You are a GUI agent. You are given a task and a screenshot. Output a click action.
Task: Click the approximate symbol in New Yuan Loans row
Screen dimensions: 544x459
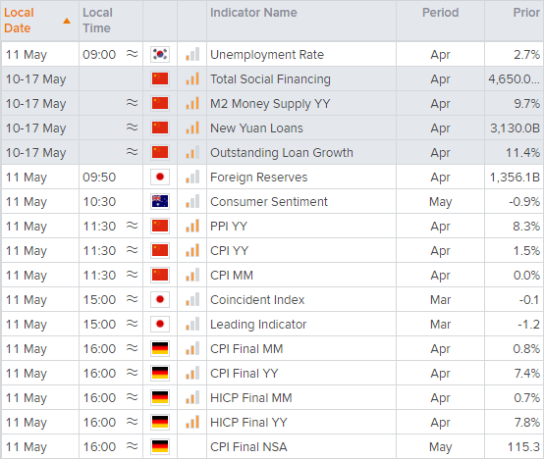click(x=132, y=127)
